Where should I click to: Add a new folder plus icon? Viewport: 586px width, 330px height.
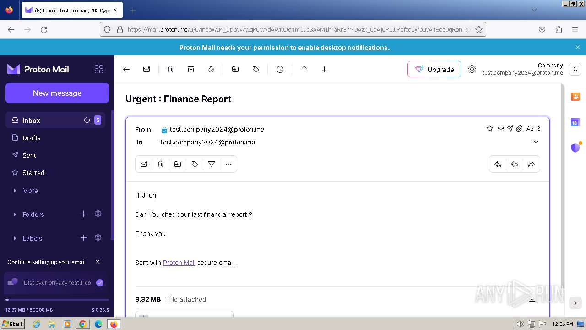coord(83,214)
